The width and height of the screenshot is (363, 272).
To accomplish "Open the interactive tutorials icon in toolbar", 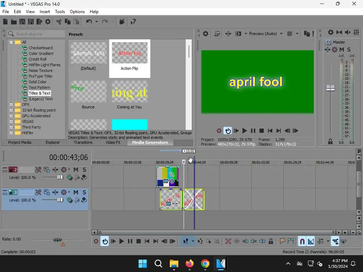I will click(122, 22).
